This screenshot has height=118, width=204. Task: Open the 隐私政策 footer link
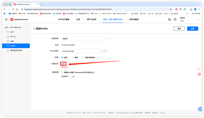coord(148,113)
